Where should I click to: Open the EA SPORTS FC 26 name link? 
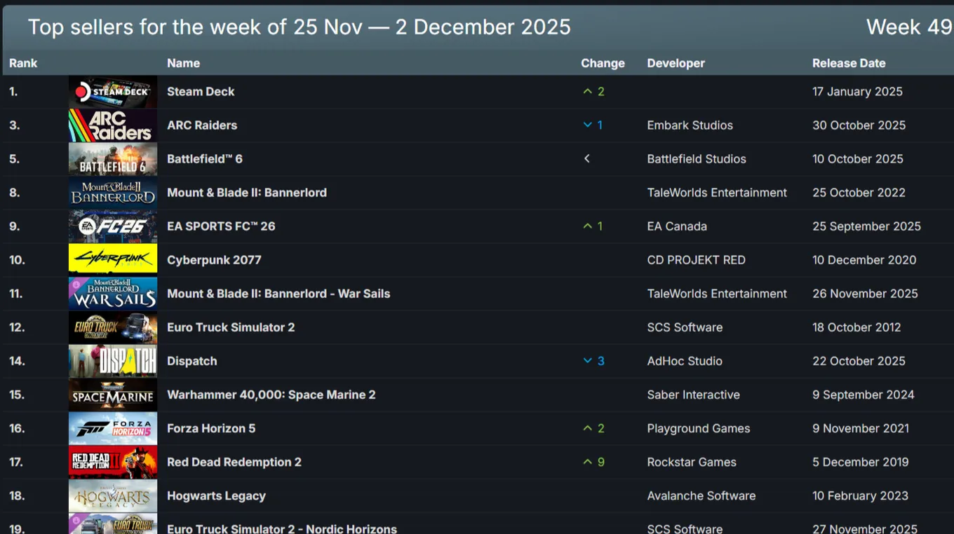click(x=221, y=226)
